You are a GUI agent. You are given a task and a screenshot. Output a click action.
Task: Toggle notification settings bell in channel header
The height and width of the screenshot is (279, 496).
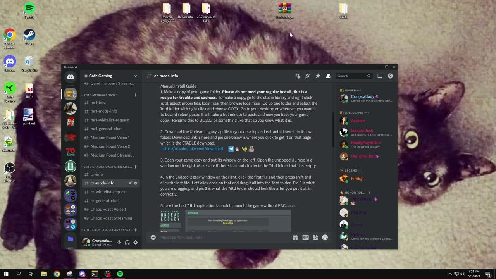(308, 76)
